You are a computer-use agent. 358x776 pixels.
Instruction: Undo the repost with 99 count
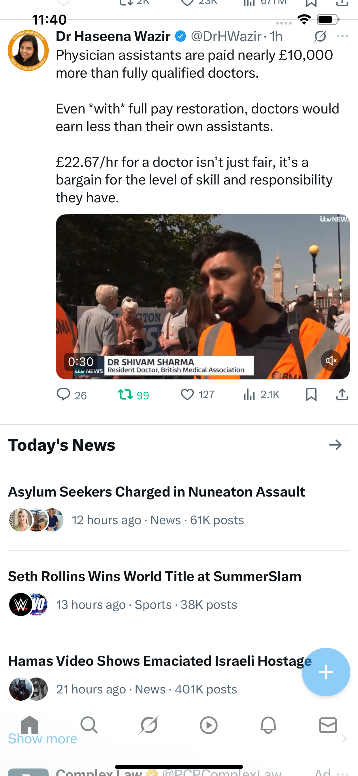(125, 394)
